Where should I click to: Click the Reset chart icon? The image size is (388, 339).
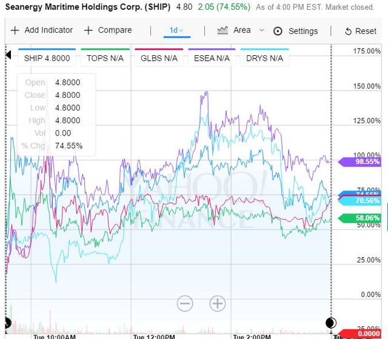point(348,31)
